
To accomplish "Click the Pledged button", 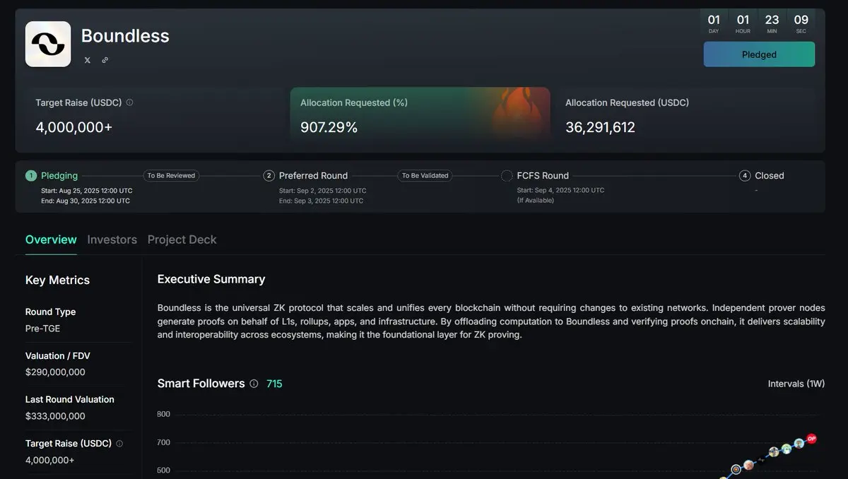I will [759, 54].
